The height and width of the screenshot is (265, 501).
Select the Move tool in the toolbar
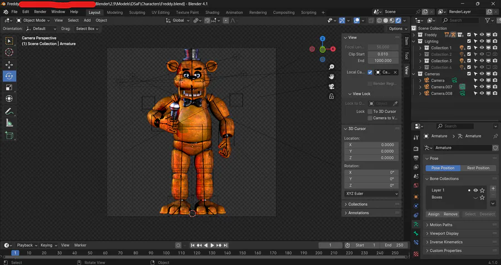(x=9, y=64)
